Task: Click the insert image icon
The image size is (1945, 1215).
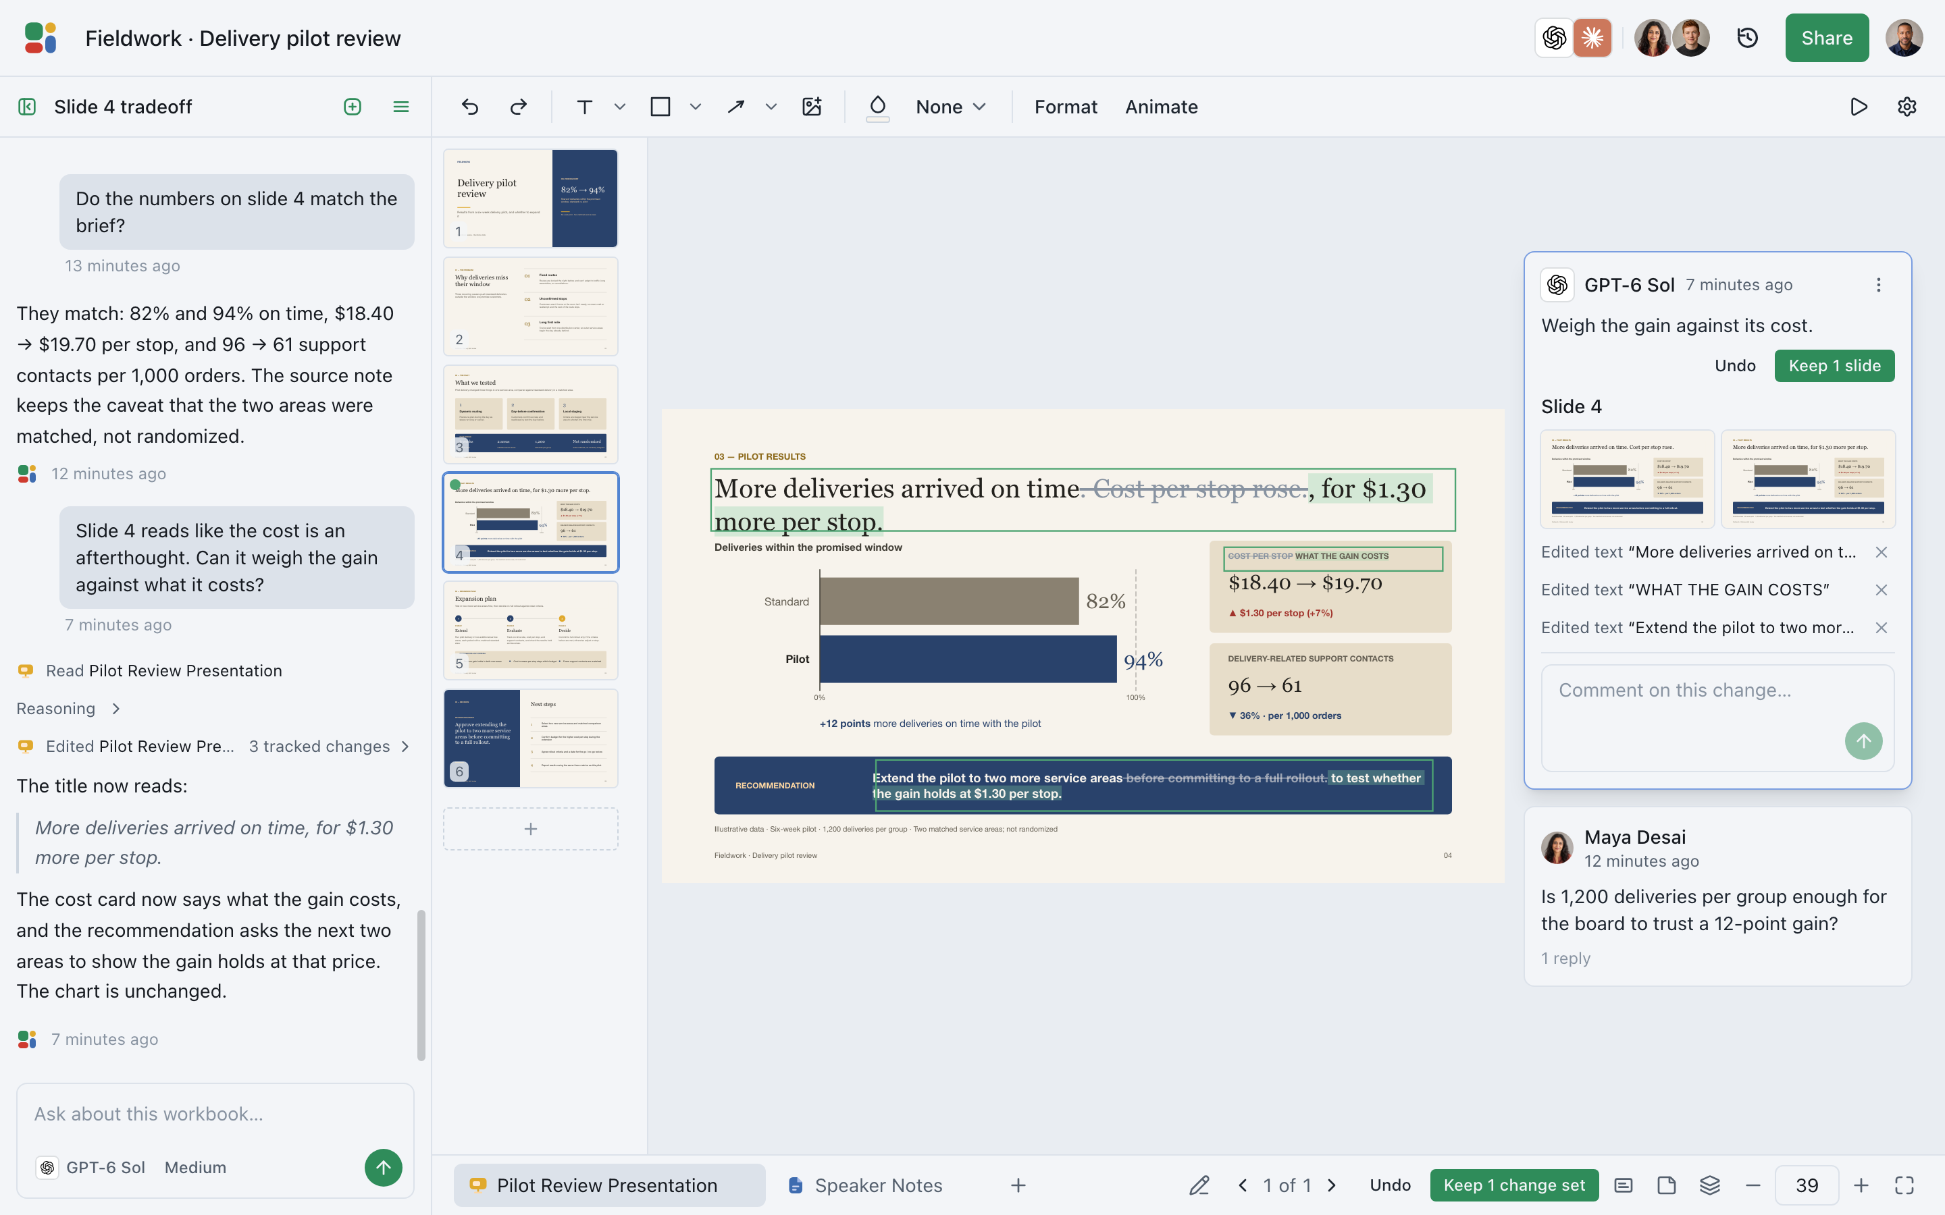Action: (x=812, y=107)
